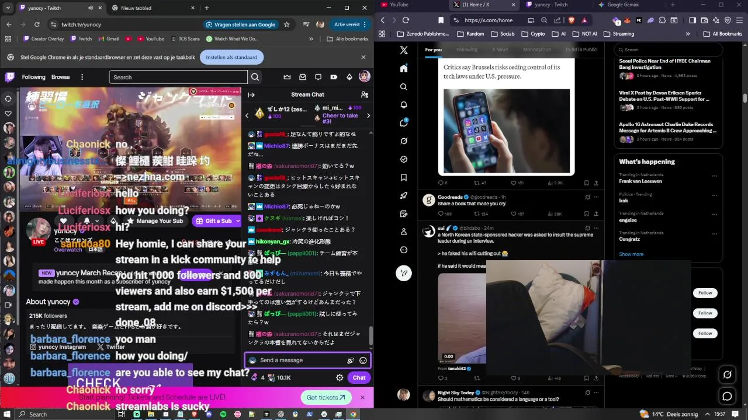Screen dimensions: 748x420
Task: Open the Twitch user avatar menu
Action: [x=364, y=77]
